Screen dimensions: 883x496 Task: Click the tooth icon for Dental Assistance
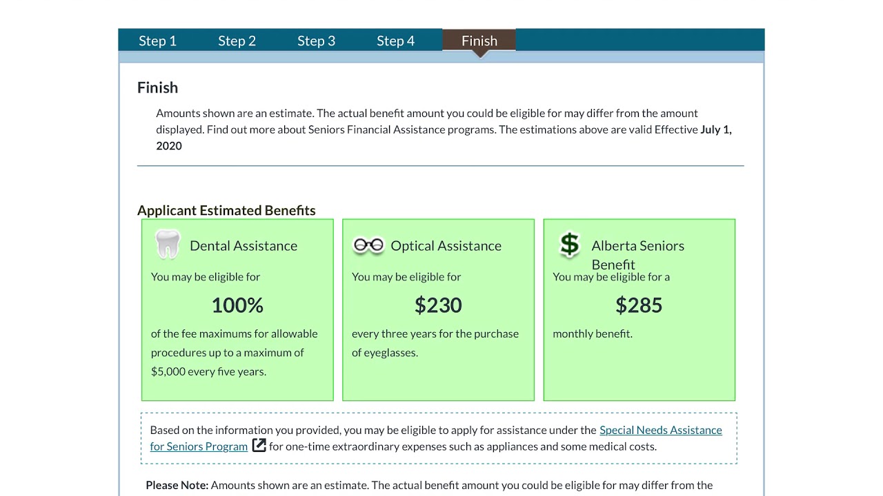168,245
